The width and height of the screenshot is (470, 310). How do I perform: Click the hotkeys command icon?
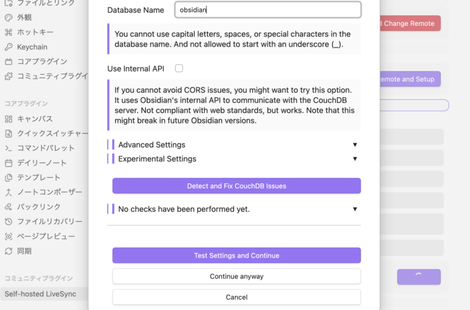click(x=9, y=32)
